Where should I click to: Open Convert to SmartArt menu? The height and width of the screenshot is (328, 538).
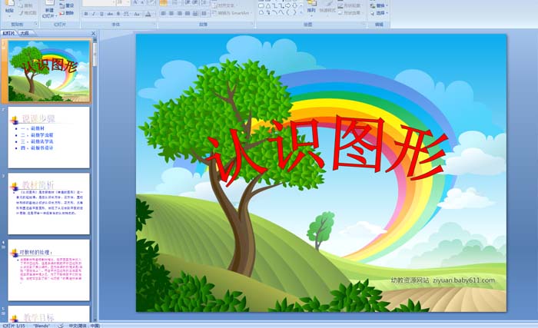[x=232, y=13]
